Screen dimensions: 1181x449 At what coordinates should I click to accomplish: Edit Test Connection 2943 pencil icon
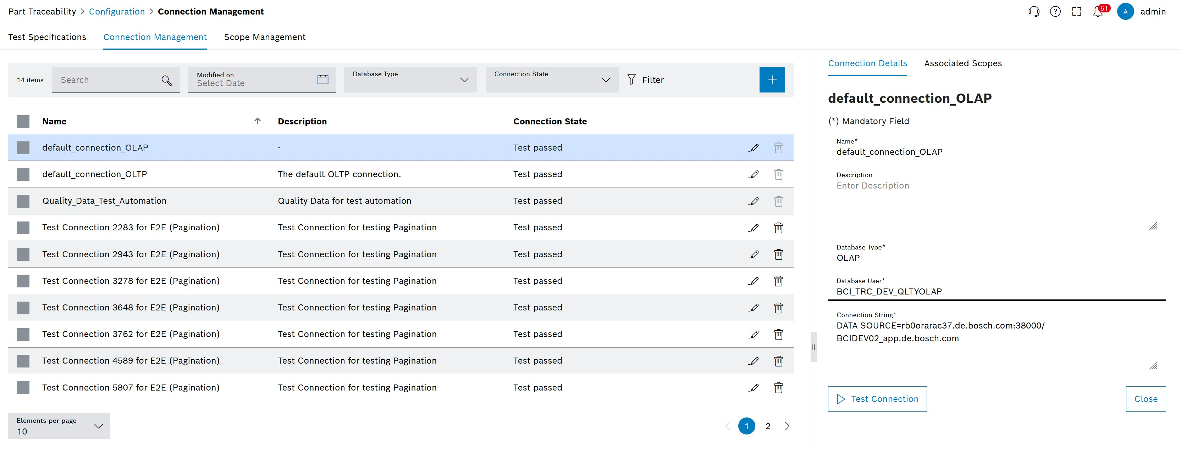[753, 254]
